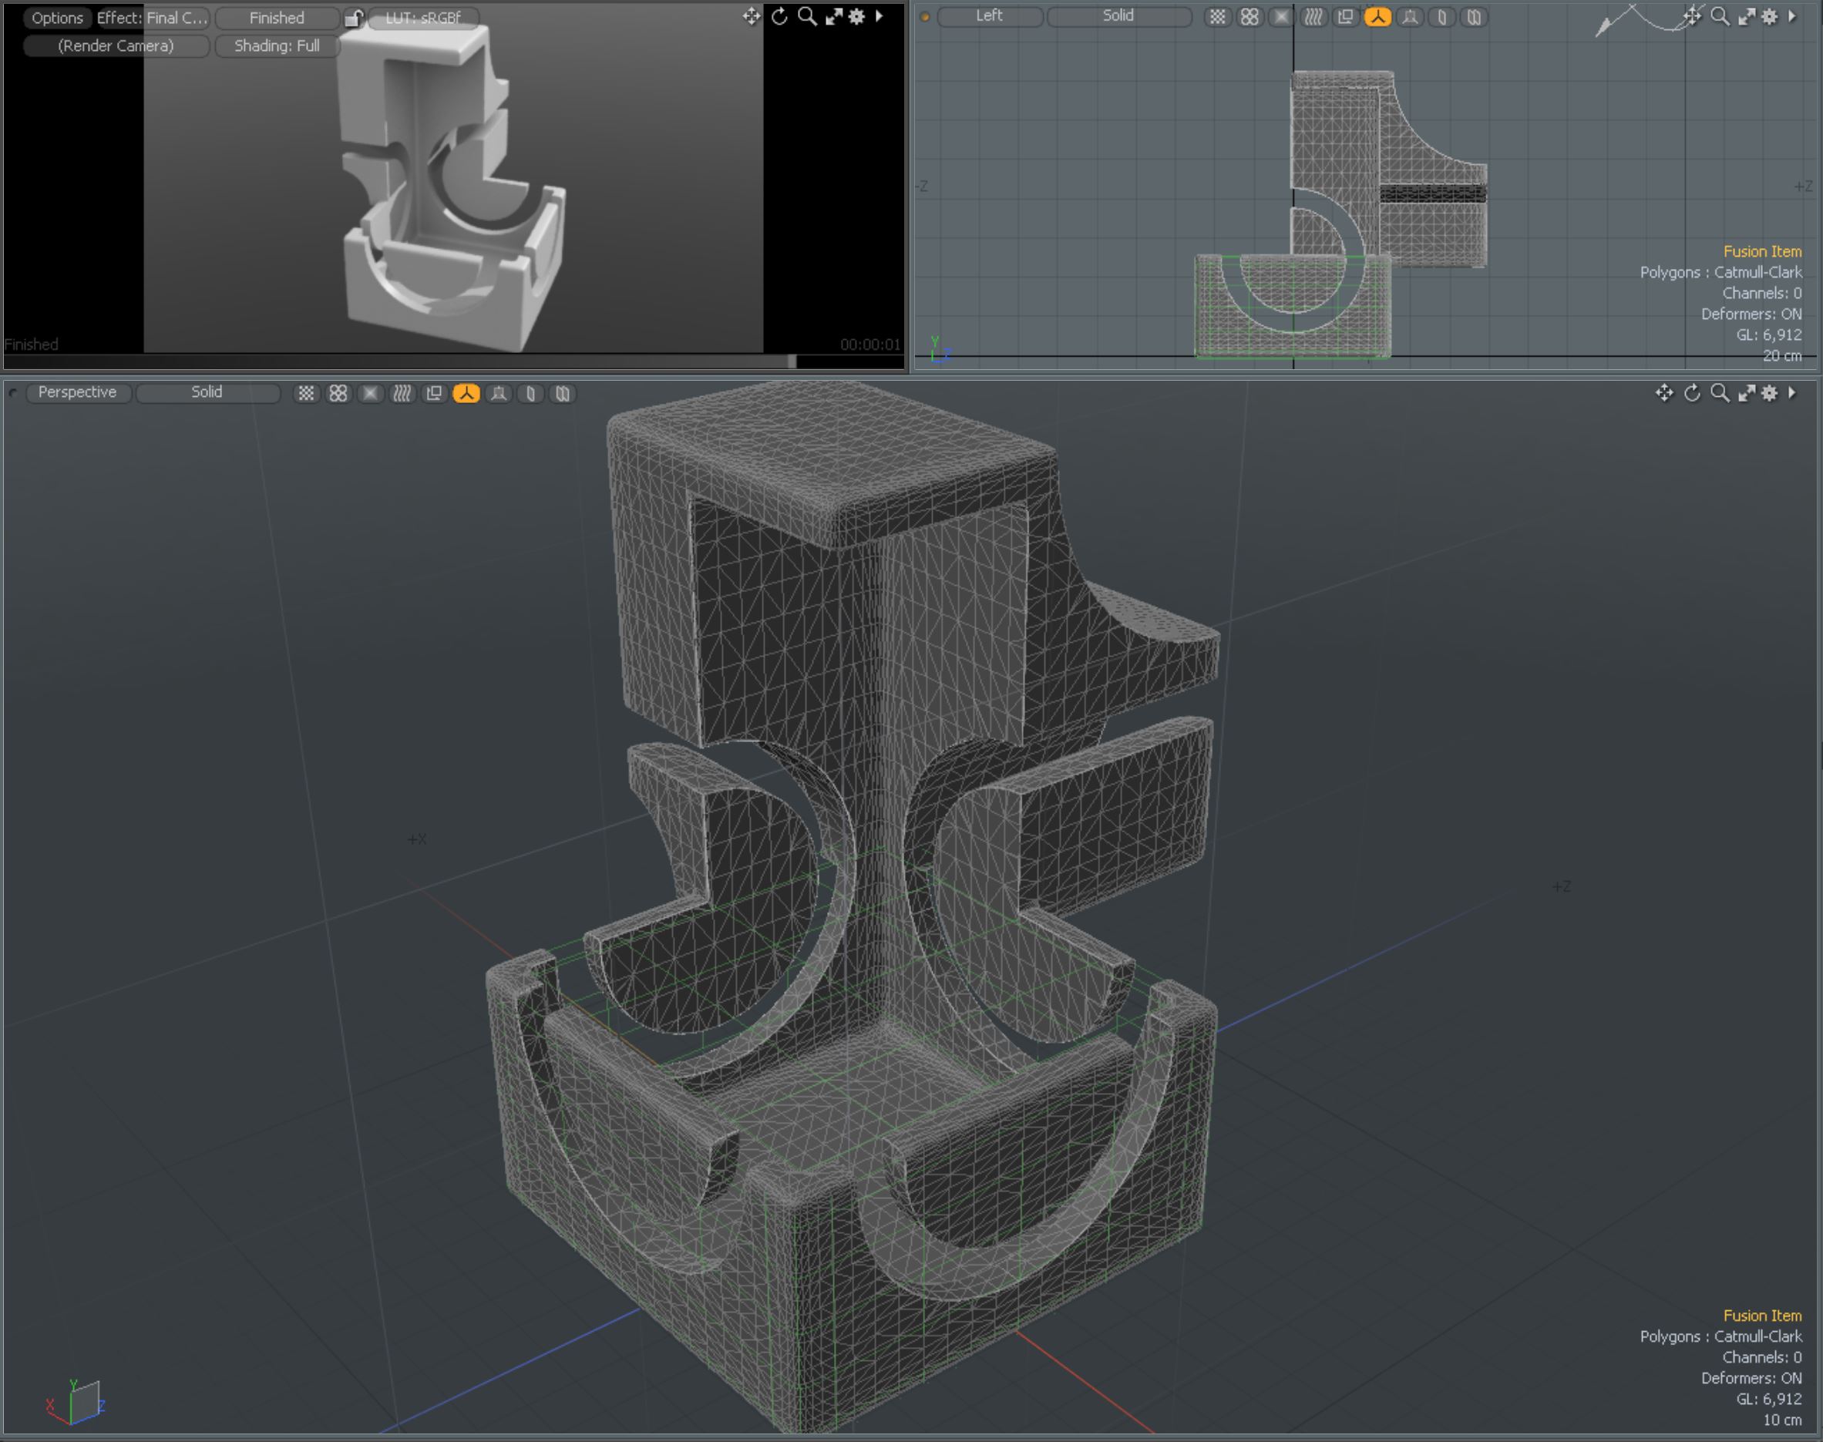This screenshot has height=1442, width=1823.
Task: Click the wavy-lines icon in Left viewport toolbar
Action: point(1313,17)
